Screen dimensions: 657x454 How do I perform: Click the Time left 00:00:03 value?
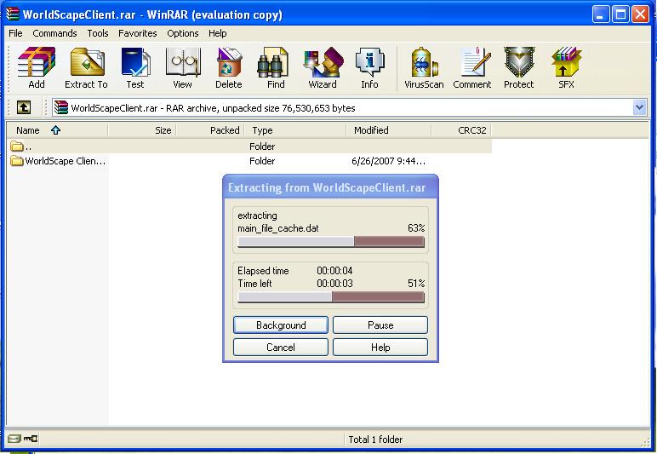[334, 284]
